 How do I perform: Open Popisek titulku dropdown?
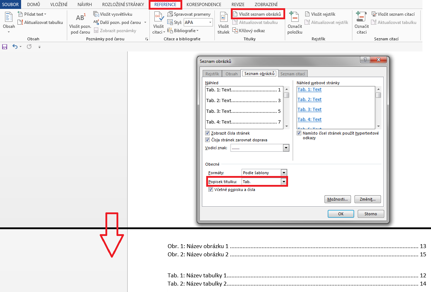[x=284, y=182]
